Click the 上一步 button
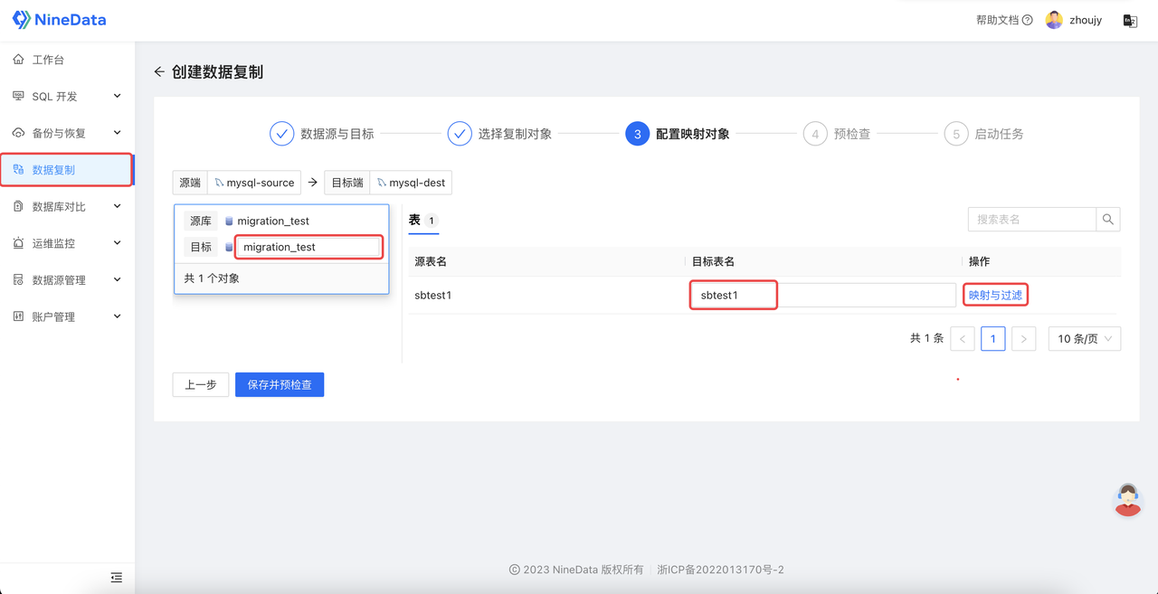The image size is (1158, 594). pyautogui.click(x=201, y=385)
